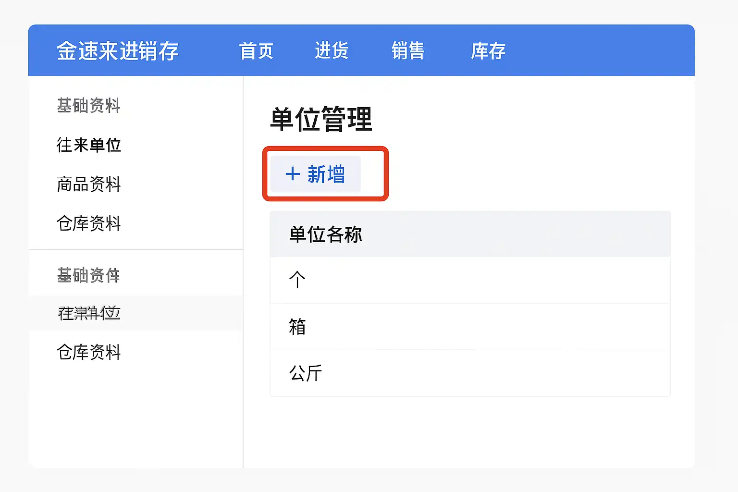Collapse the first 基础资料 sidebar group heading
This screenshot has width=738, height=492.
[88, 106]
